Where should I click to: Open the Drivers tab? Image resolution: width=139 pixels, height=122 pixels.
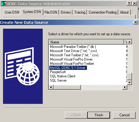[x=66, y=12]
